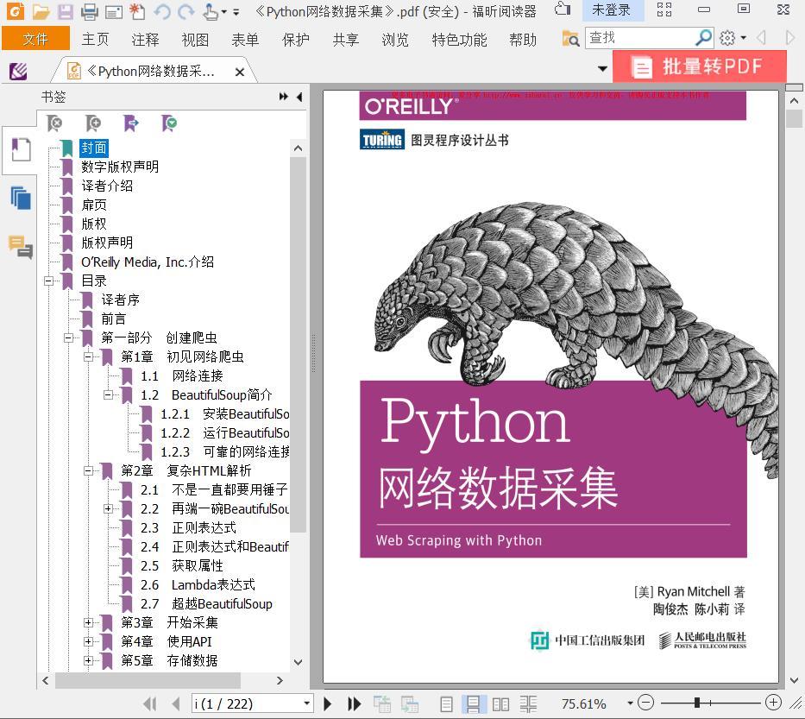Expand the 第4章 使用API node
The height and width of the screenshot is (719, 805).
pos(88,641)
